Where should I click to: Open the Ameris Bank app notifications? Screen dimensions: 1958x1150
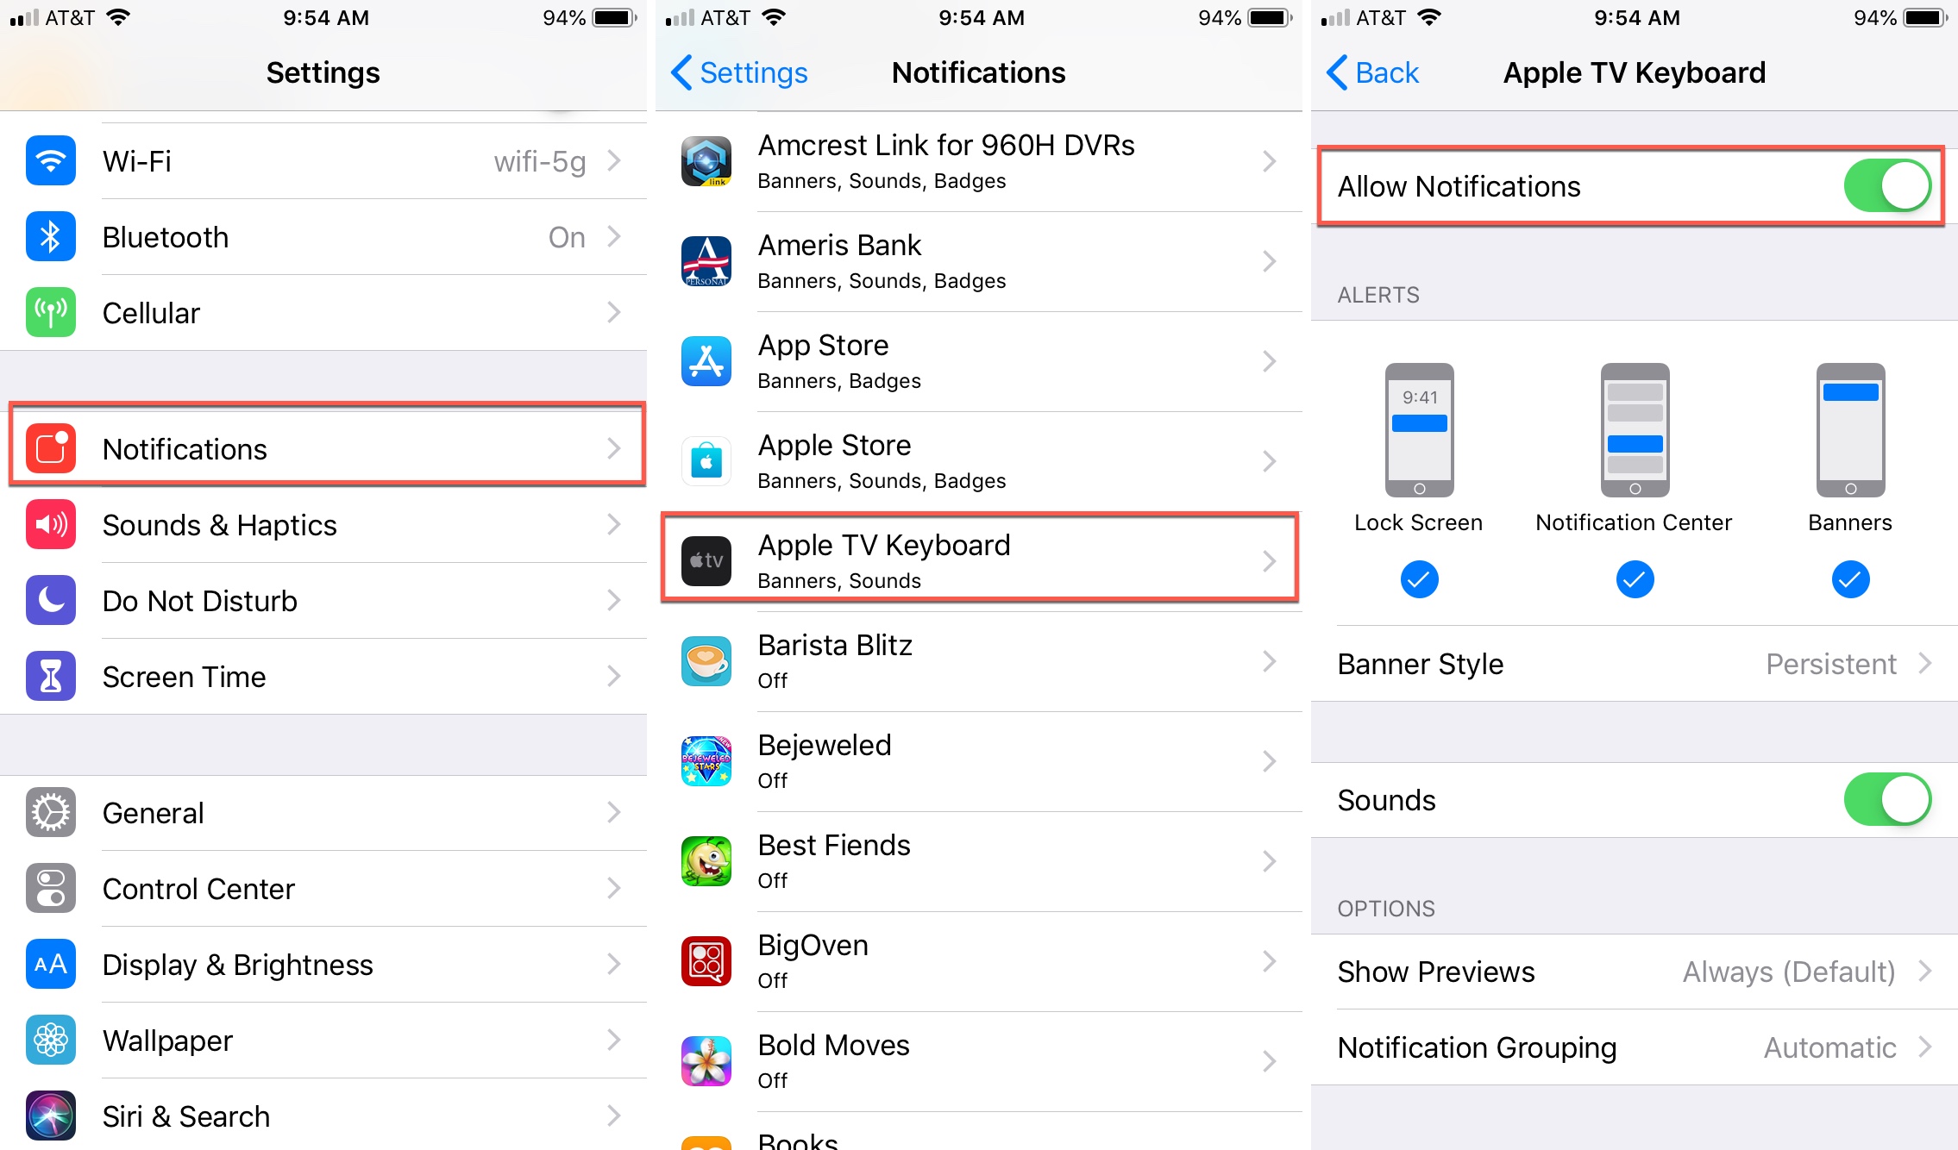pyautogui.click(x=977, y=263)
